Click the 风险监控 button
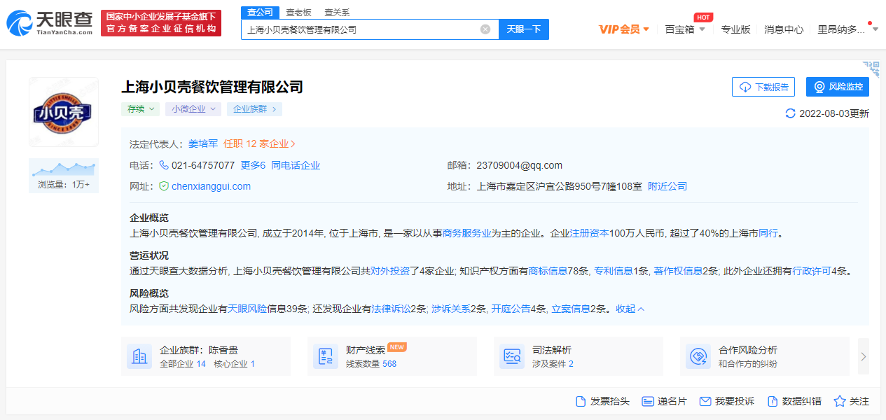 point(838,87)
